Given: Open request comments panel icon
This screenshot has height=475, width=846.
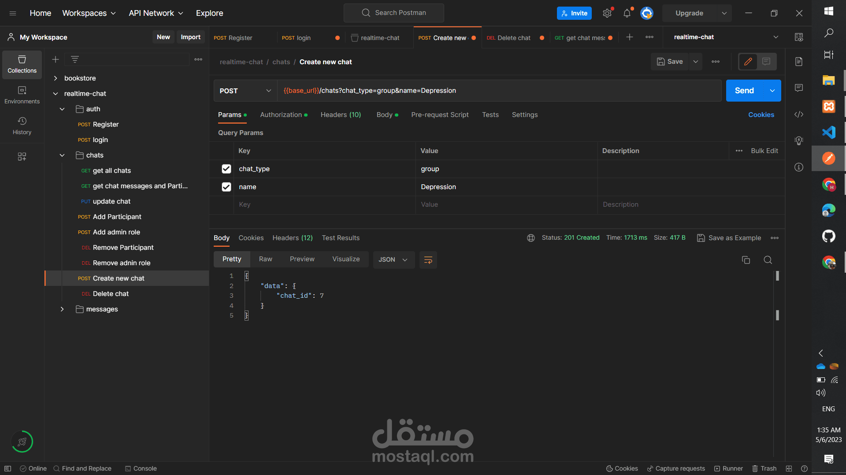Looking at the screenshot, I should tap(799, 88).
